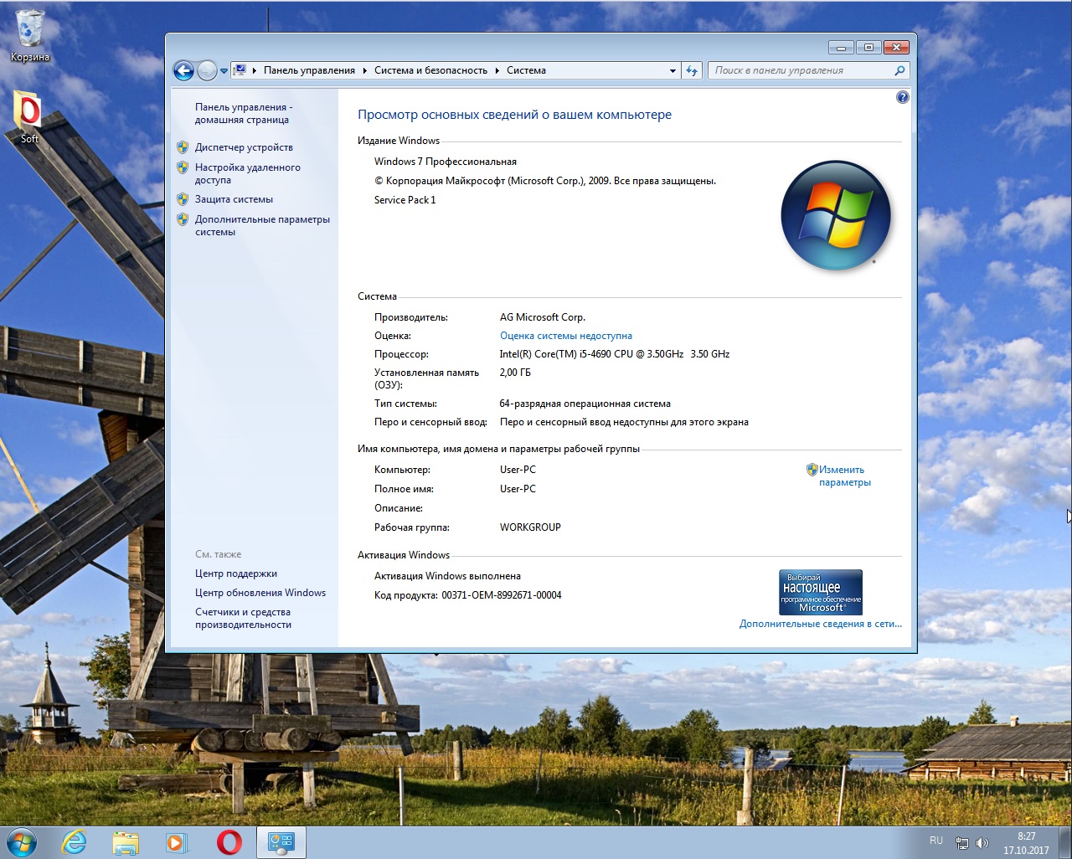Click Изменить параметры link
Image resolution: width=1072 pixels, height=859 pixels.
coord(844,476)
